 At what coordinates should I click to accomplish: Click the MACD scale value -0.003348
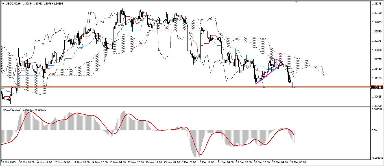coord(377,157)
